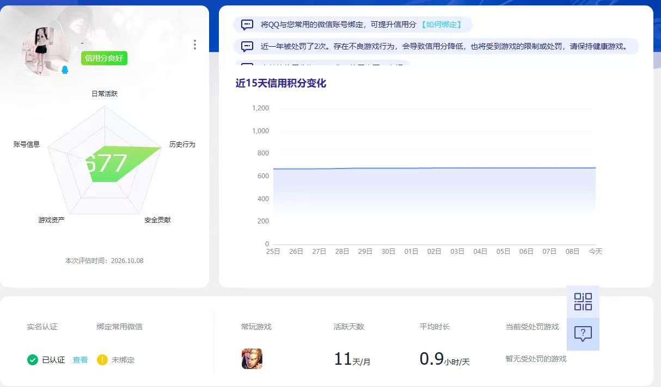Click the 未绑定 WeChat status text

pyautogui.click(x=123, y=360)
